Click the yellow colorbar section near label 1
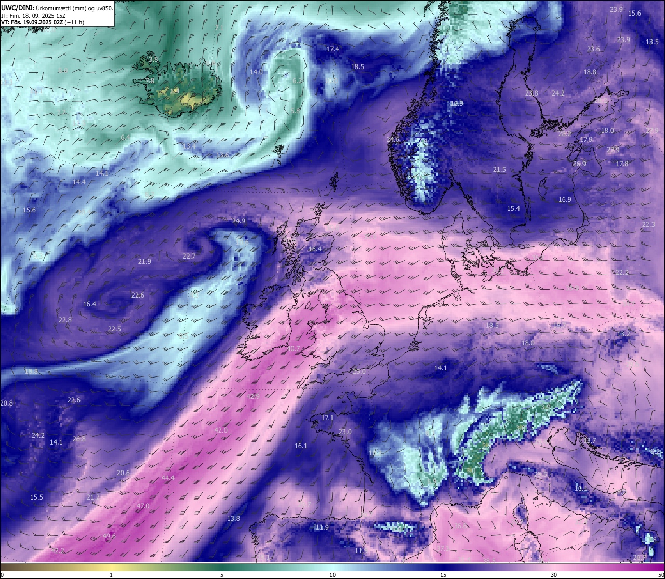665x579 pixels. pyautogui.click(x=111, y=567)
